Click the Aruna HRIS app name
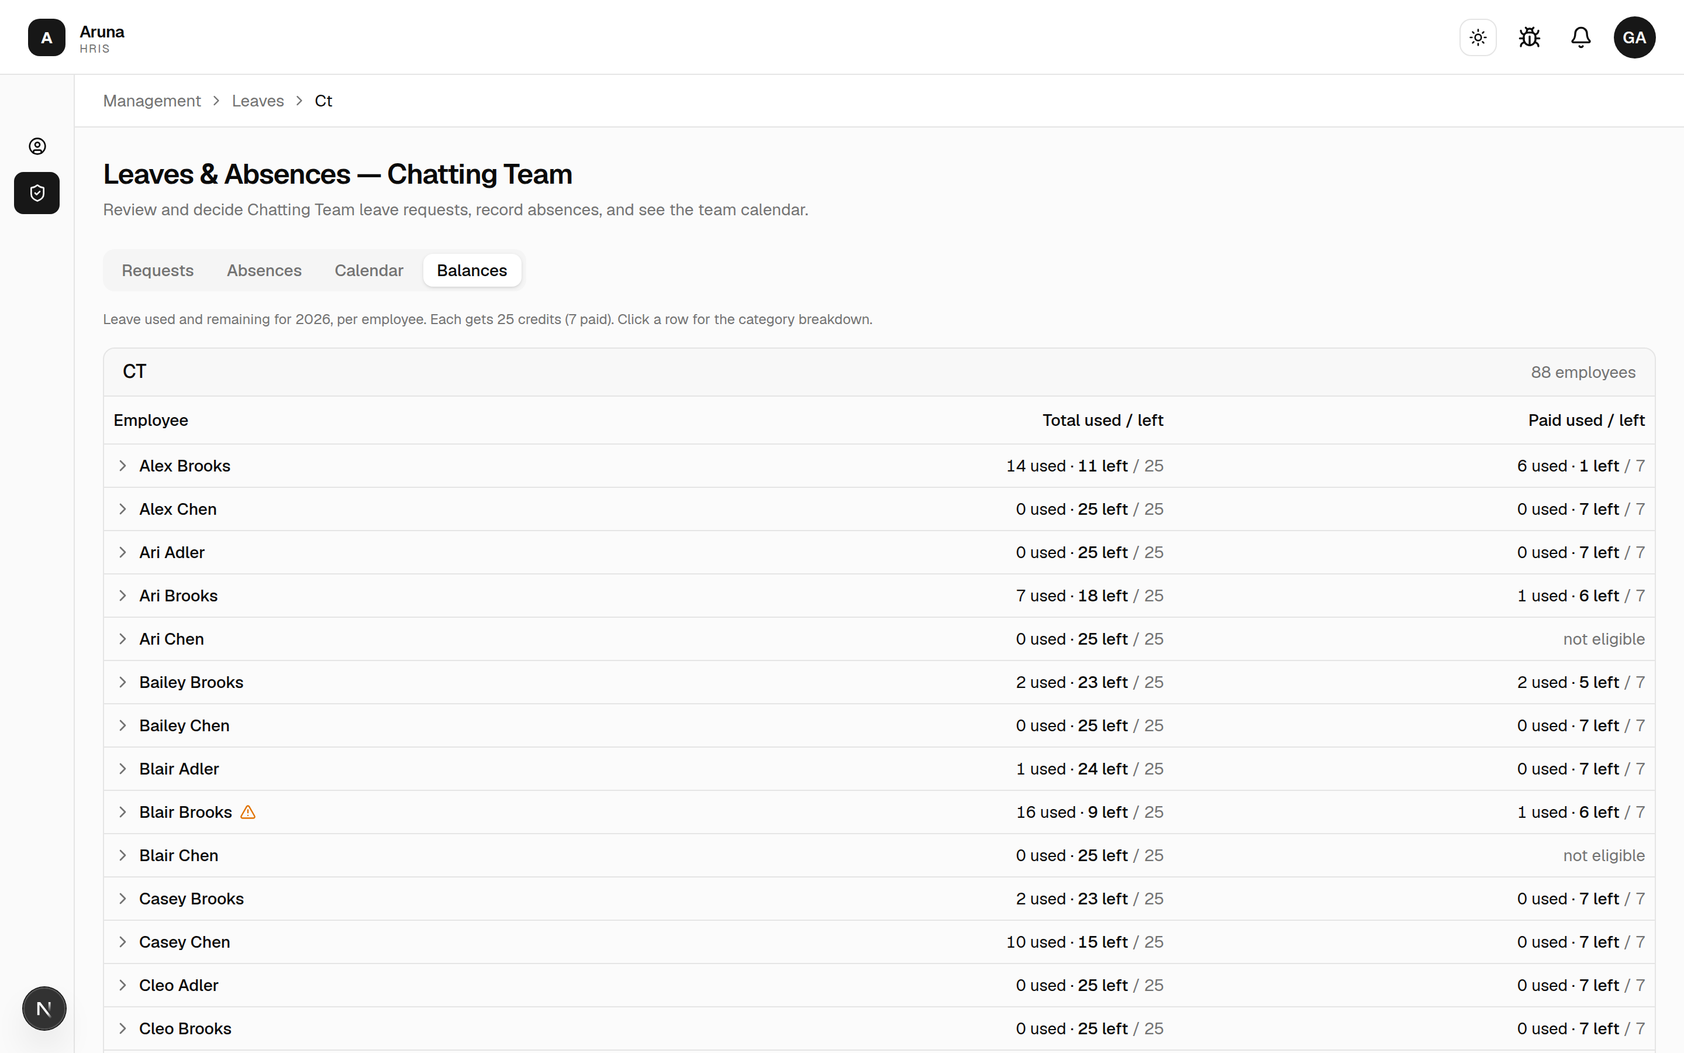 [x=102, y=39]
